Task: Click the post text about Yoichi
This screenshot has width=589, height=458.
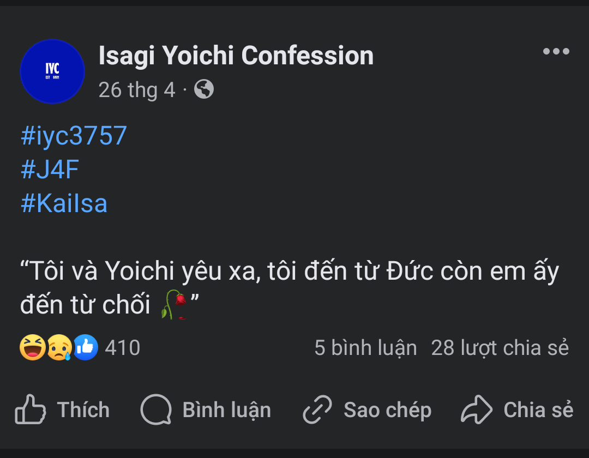Action: pyautogui.click(x=289, y=272)
